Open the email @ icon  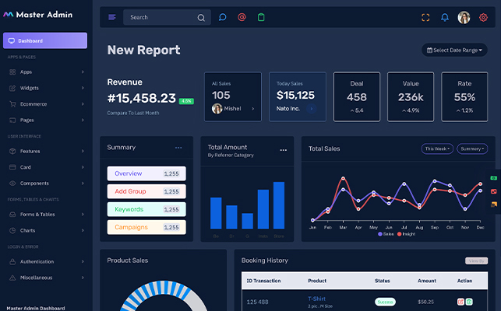point(242,17)
